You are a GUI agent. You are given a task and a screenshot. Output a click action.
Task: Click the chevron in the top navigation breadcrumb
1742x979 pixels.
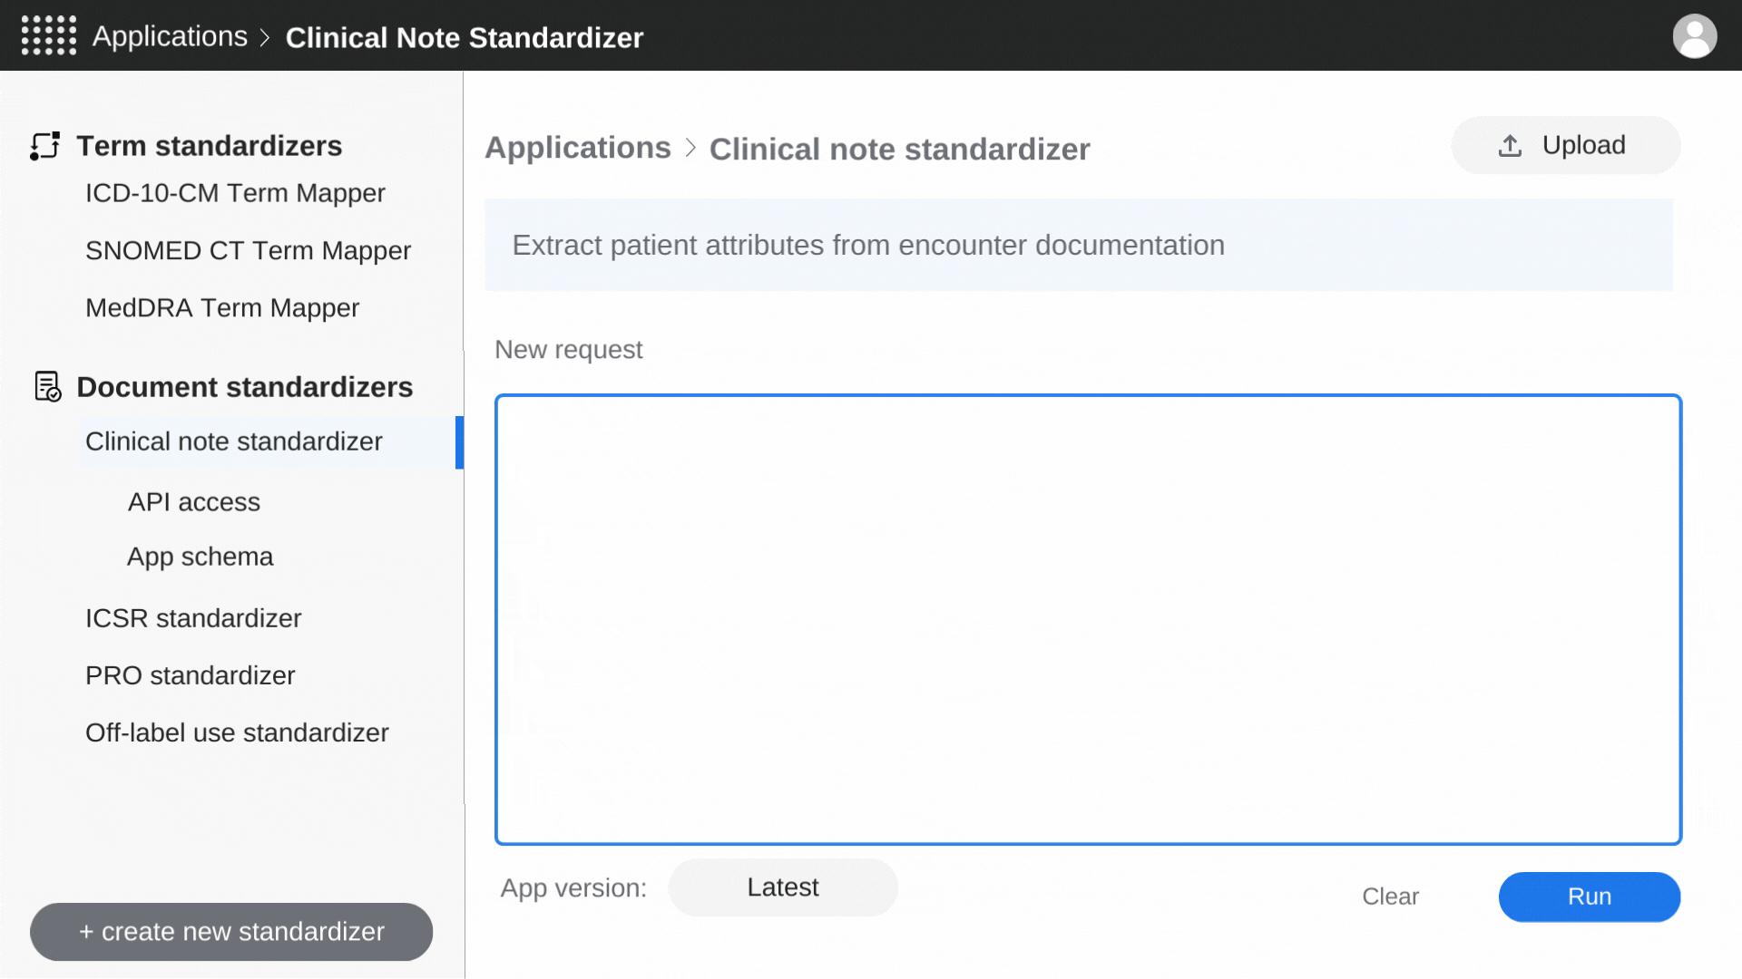click(266, 38)
